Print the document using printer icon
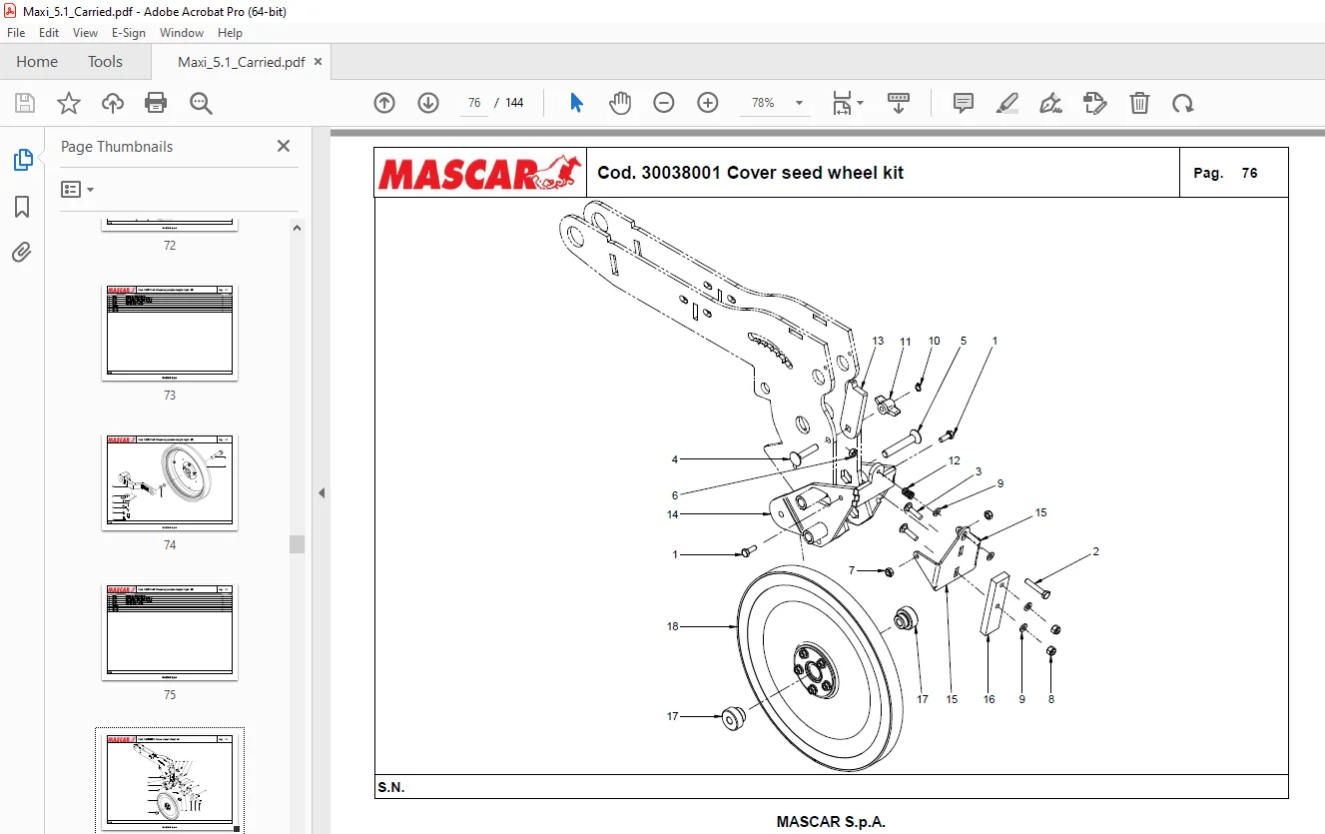The height and width of the screenshot is (834, 1325). [156, 103]
